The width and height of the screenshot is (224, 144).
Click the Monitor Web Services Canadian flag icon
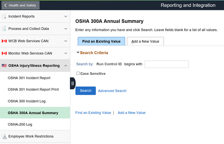[x=4, y=53]
